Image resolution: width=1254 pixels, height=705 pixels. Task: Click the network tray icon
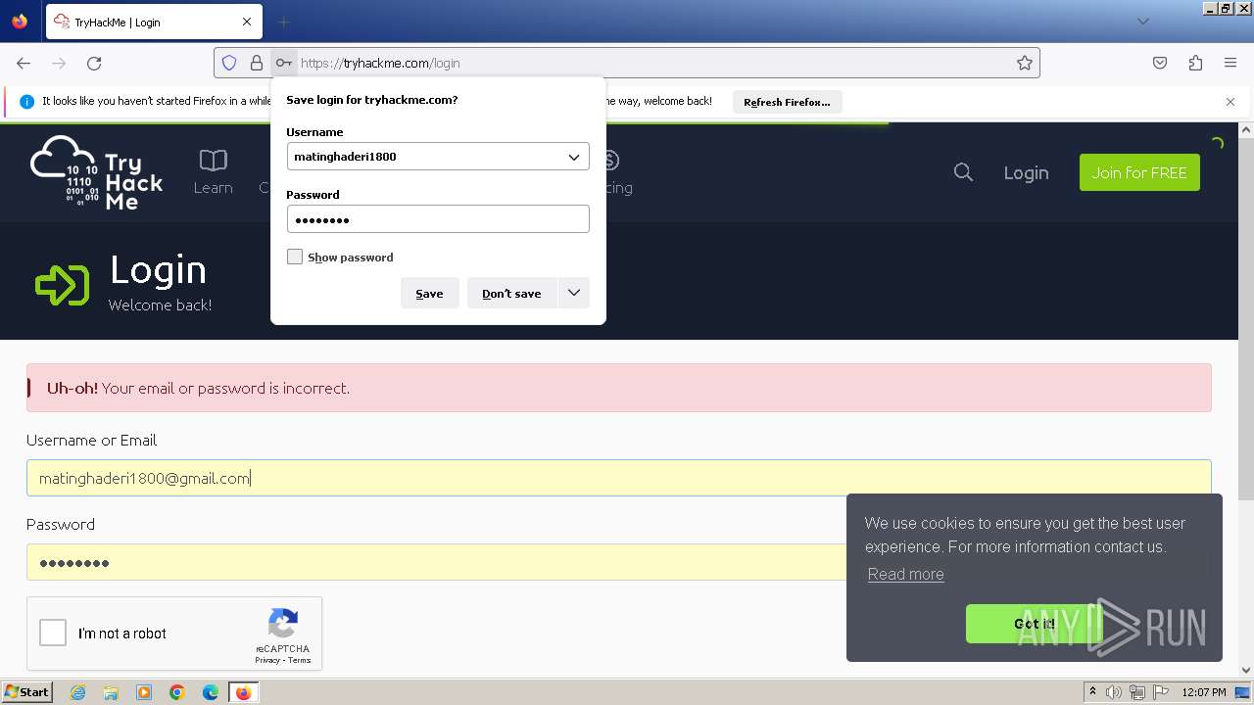1136,692
